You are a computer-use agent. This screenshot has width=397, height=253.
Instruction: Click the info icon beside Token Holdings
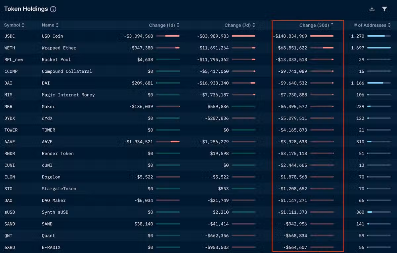[53, 9]
